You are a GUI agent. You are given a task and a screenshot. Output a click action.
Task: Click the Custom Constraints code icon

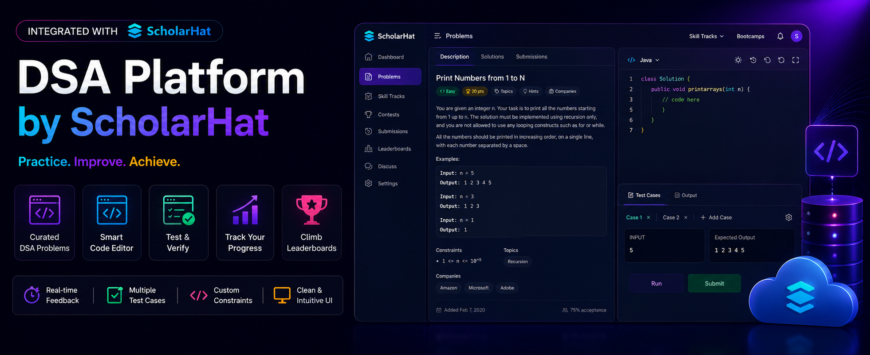(x=198, y=295)
